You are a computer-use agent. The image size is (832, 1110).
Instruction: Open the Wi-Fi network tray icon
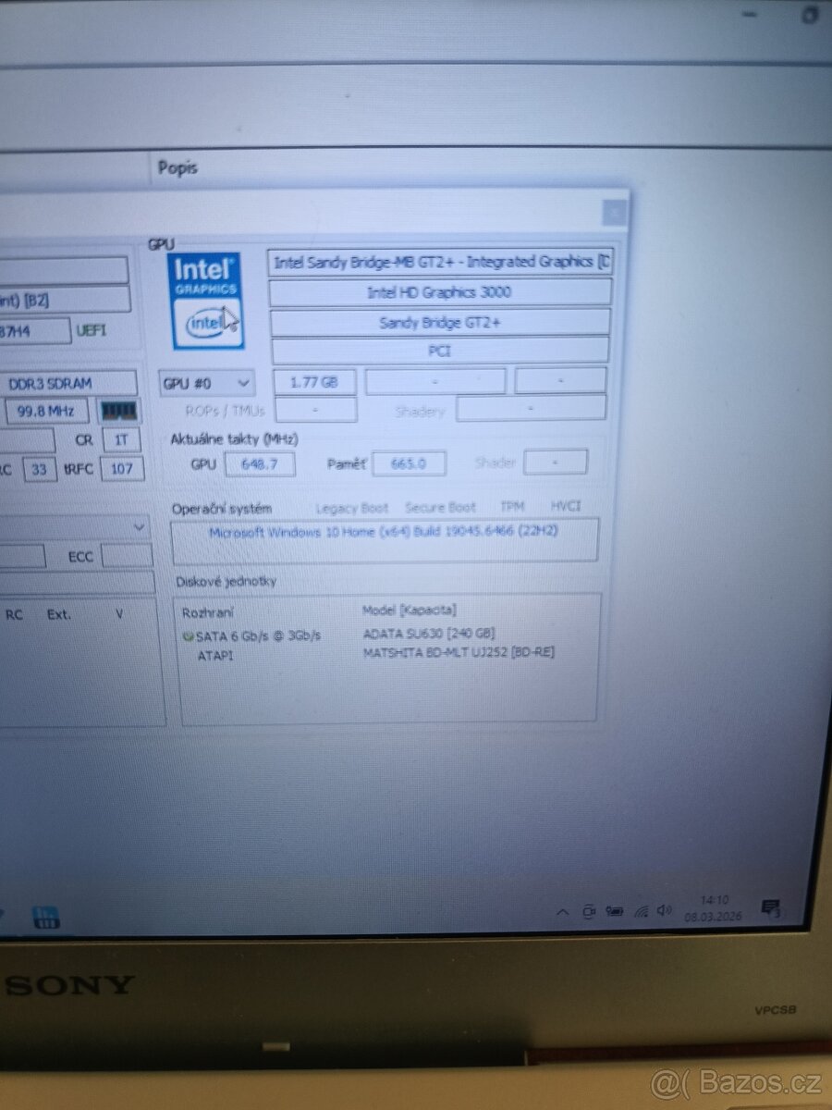tap(641, 911)
